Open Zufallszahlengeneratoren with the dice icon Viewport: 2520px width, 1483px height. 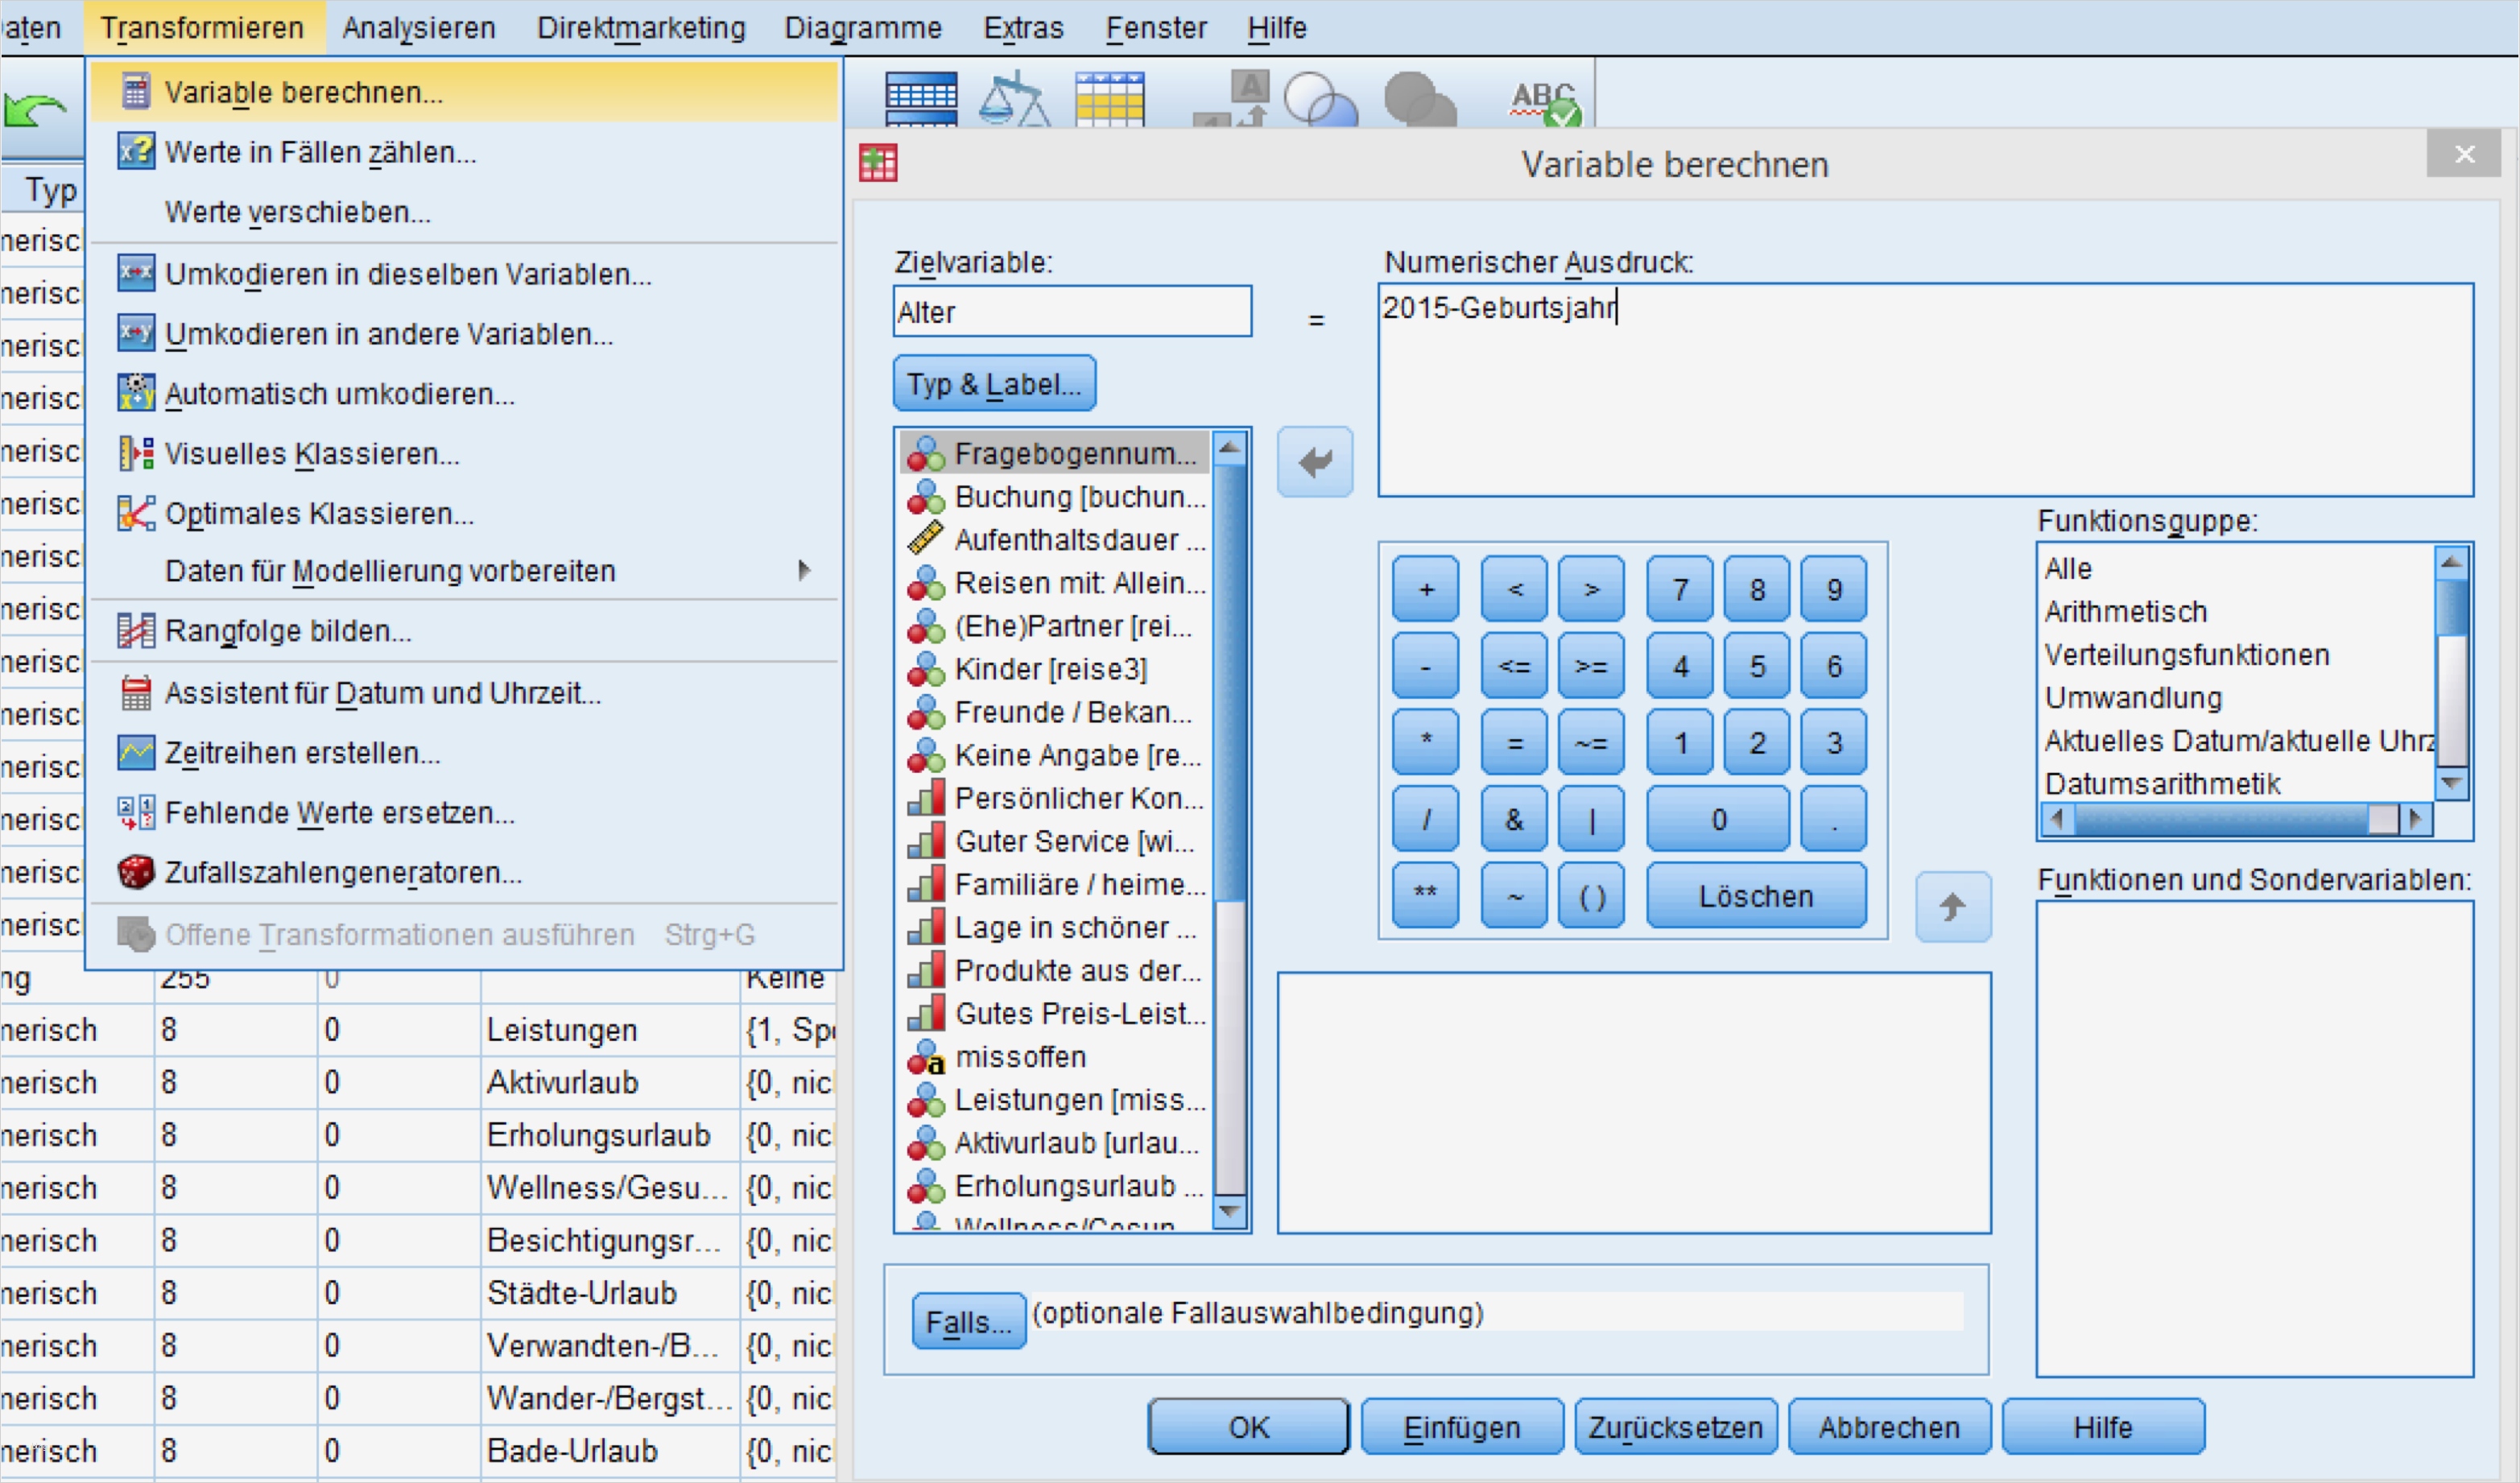[342, 873]
